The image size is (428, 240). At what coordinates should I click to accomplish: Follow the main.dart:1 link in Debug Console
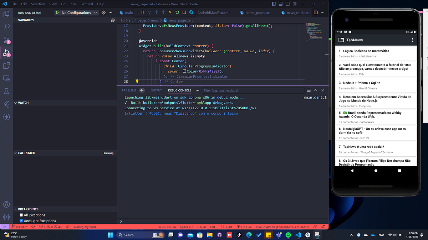click(x=315, y=97)
